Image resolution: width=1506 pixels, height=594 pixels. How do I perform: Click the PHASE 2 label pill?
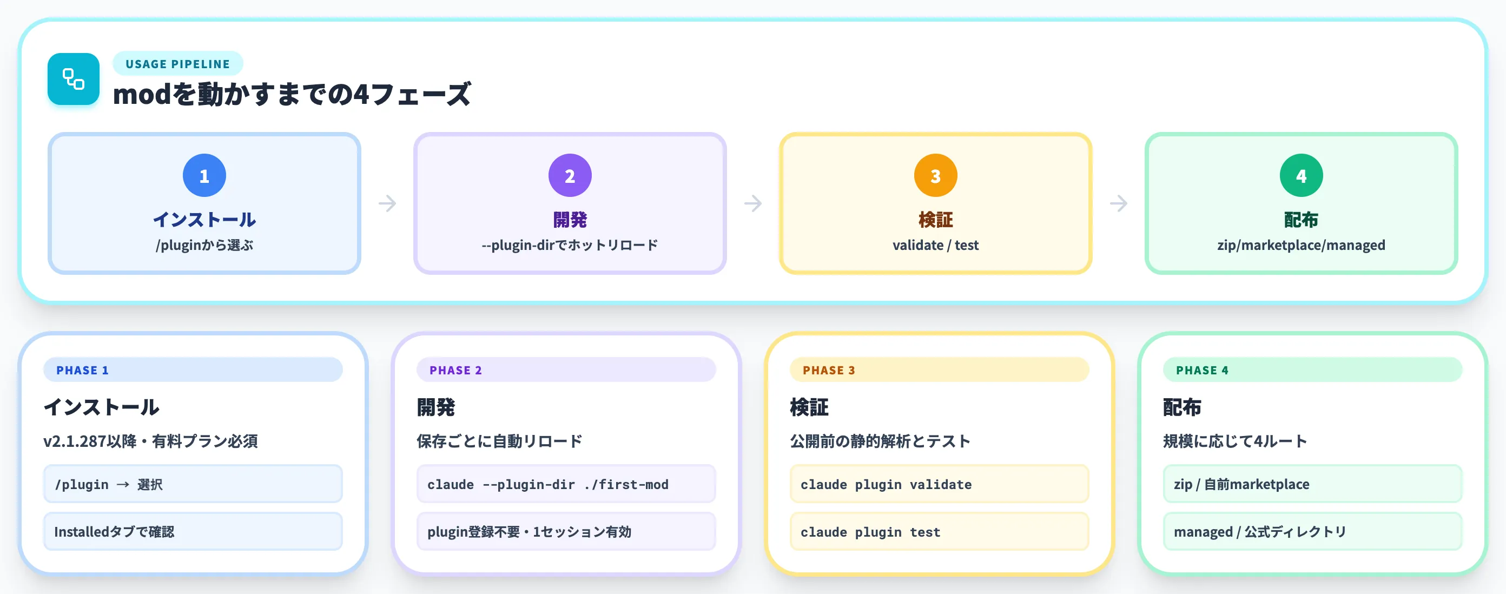coord(566,369)
